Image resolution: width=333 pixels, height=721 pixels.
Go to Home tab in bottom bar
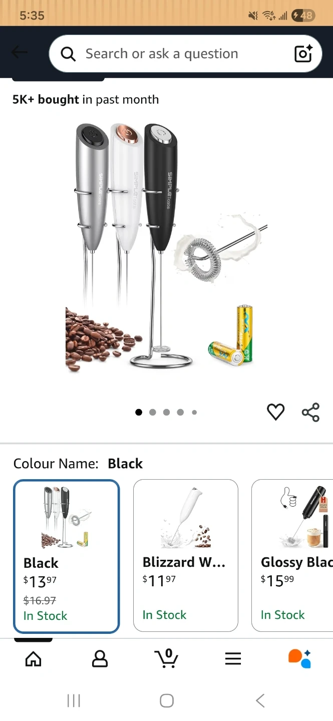(34, 658)
